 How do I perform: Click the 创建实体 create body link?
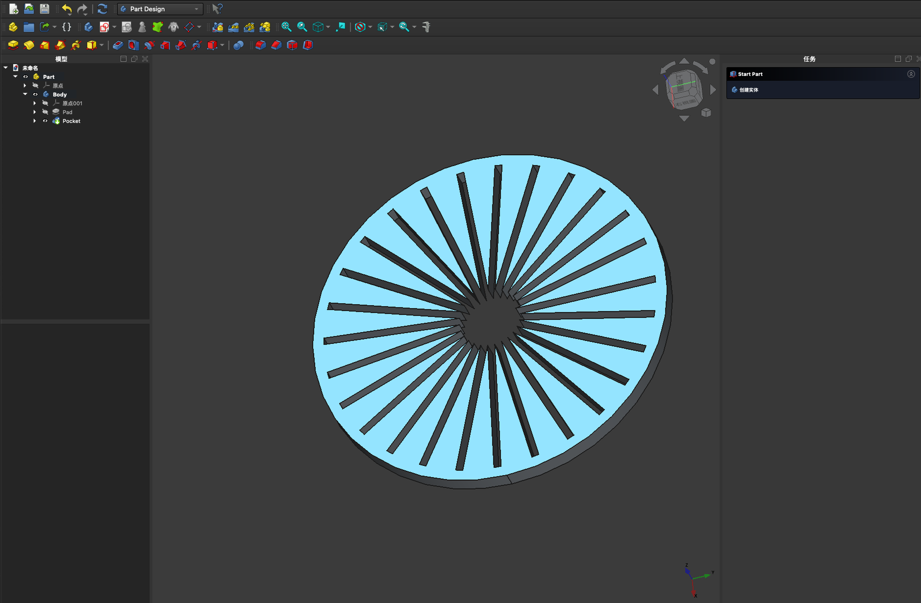748,90
